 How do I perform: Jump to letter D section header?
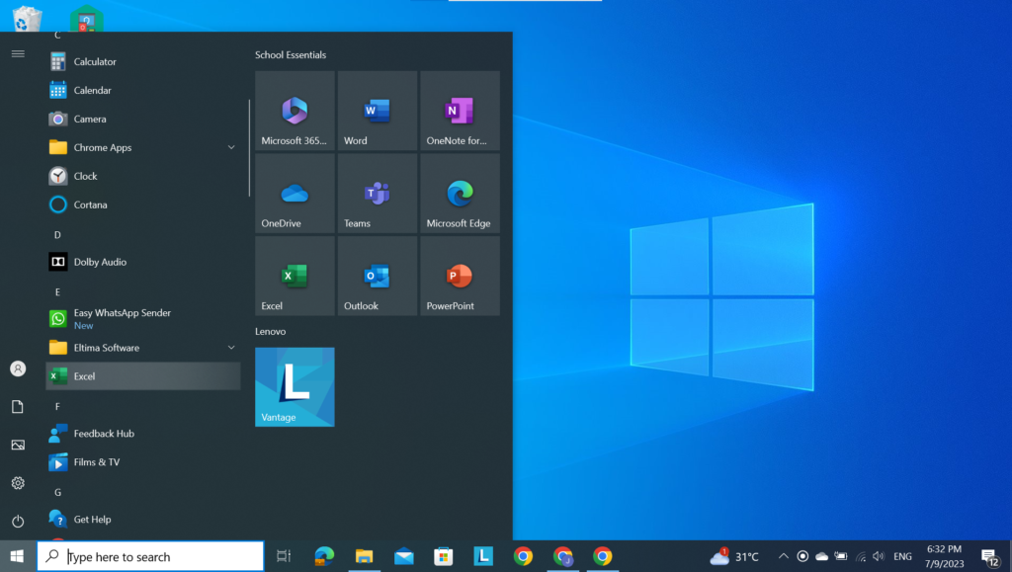point(57,235)
